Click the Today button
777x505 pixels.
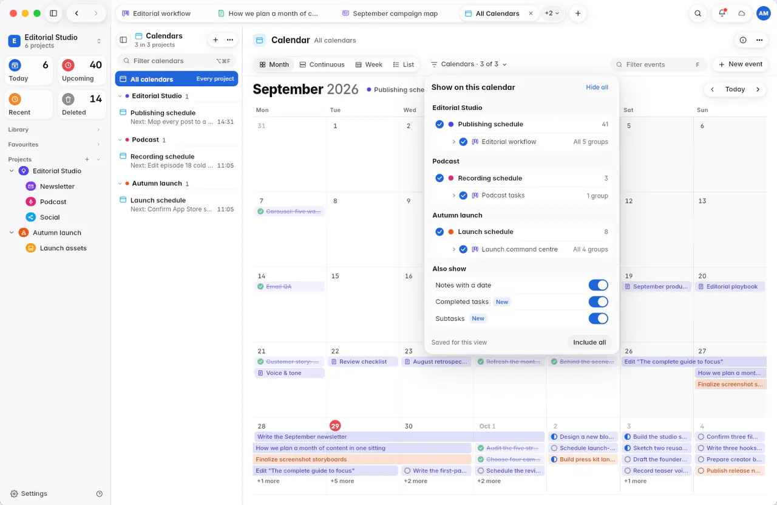[735, 89]
